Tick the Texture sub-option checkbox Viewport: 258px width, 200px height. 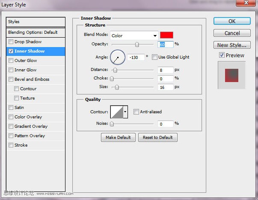(x=16, y=98)
